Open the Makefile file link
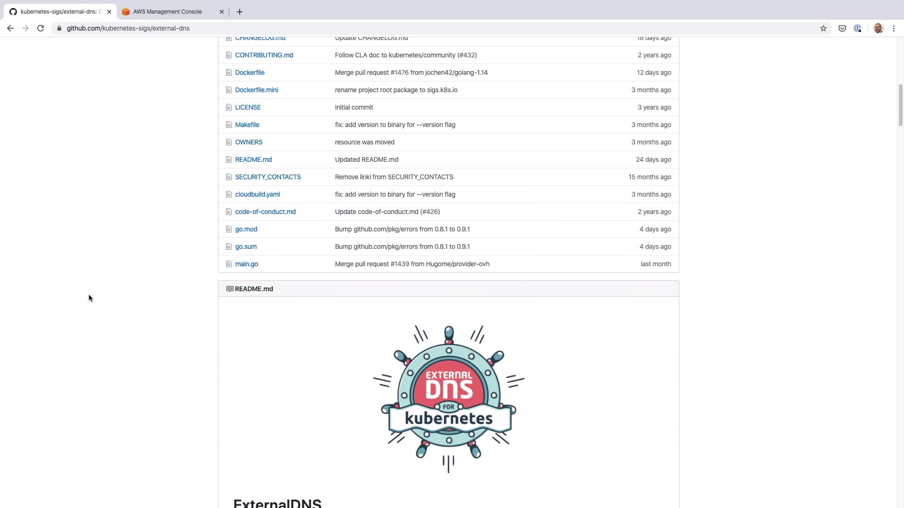Image resolution: width=904 pixels, height=508 pixels. (x=247, y=125)
